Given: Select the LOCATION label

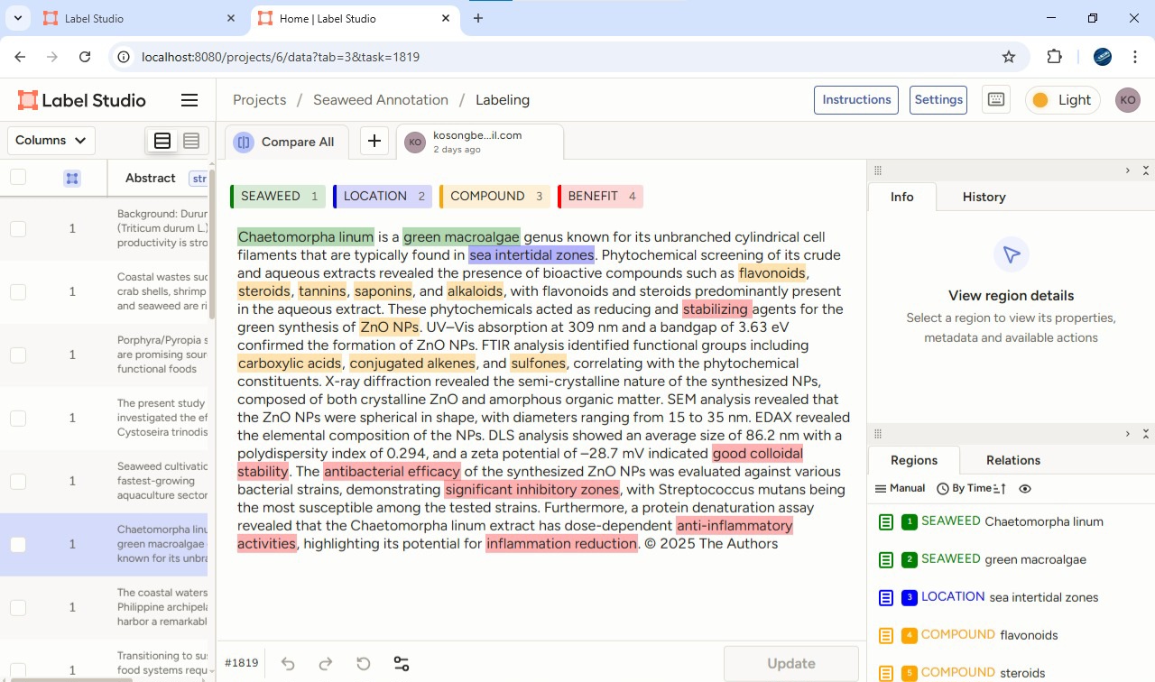Looking at the screenshot, I should pyautogui.click(x=383, y=197).
